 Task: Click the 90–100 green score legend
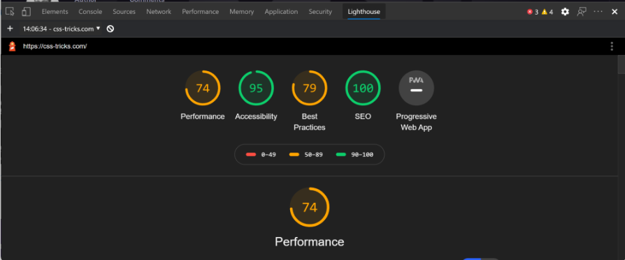(x=354, y=154)
